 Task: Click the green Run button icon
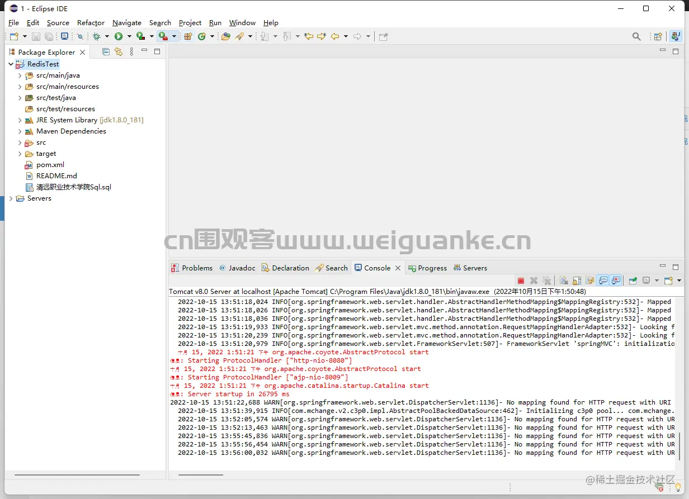[x=119, y=36]
